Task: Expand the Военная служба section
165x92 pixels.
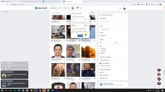Action: point(104,75)
